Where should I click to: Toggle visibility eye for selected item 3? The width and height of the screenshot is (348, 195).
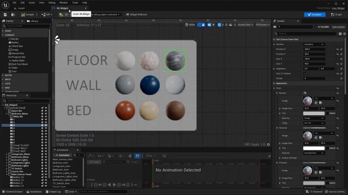[46, 125]
